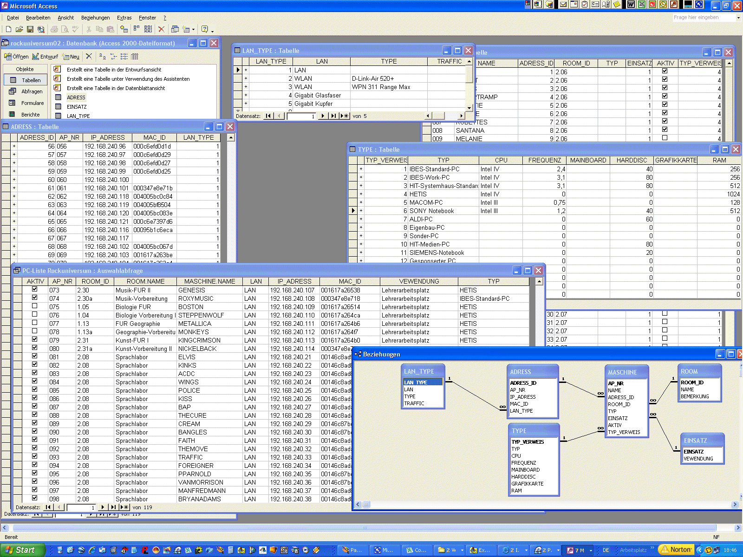Go to next record in PC-Liste navigator
The image size is (743, 557).
[103, 507]
